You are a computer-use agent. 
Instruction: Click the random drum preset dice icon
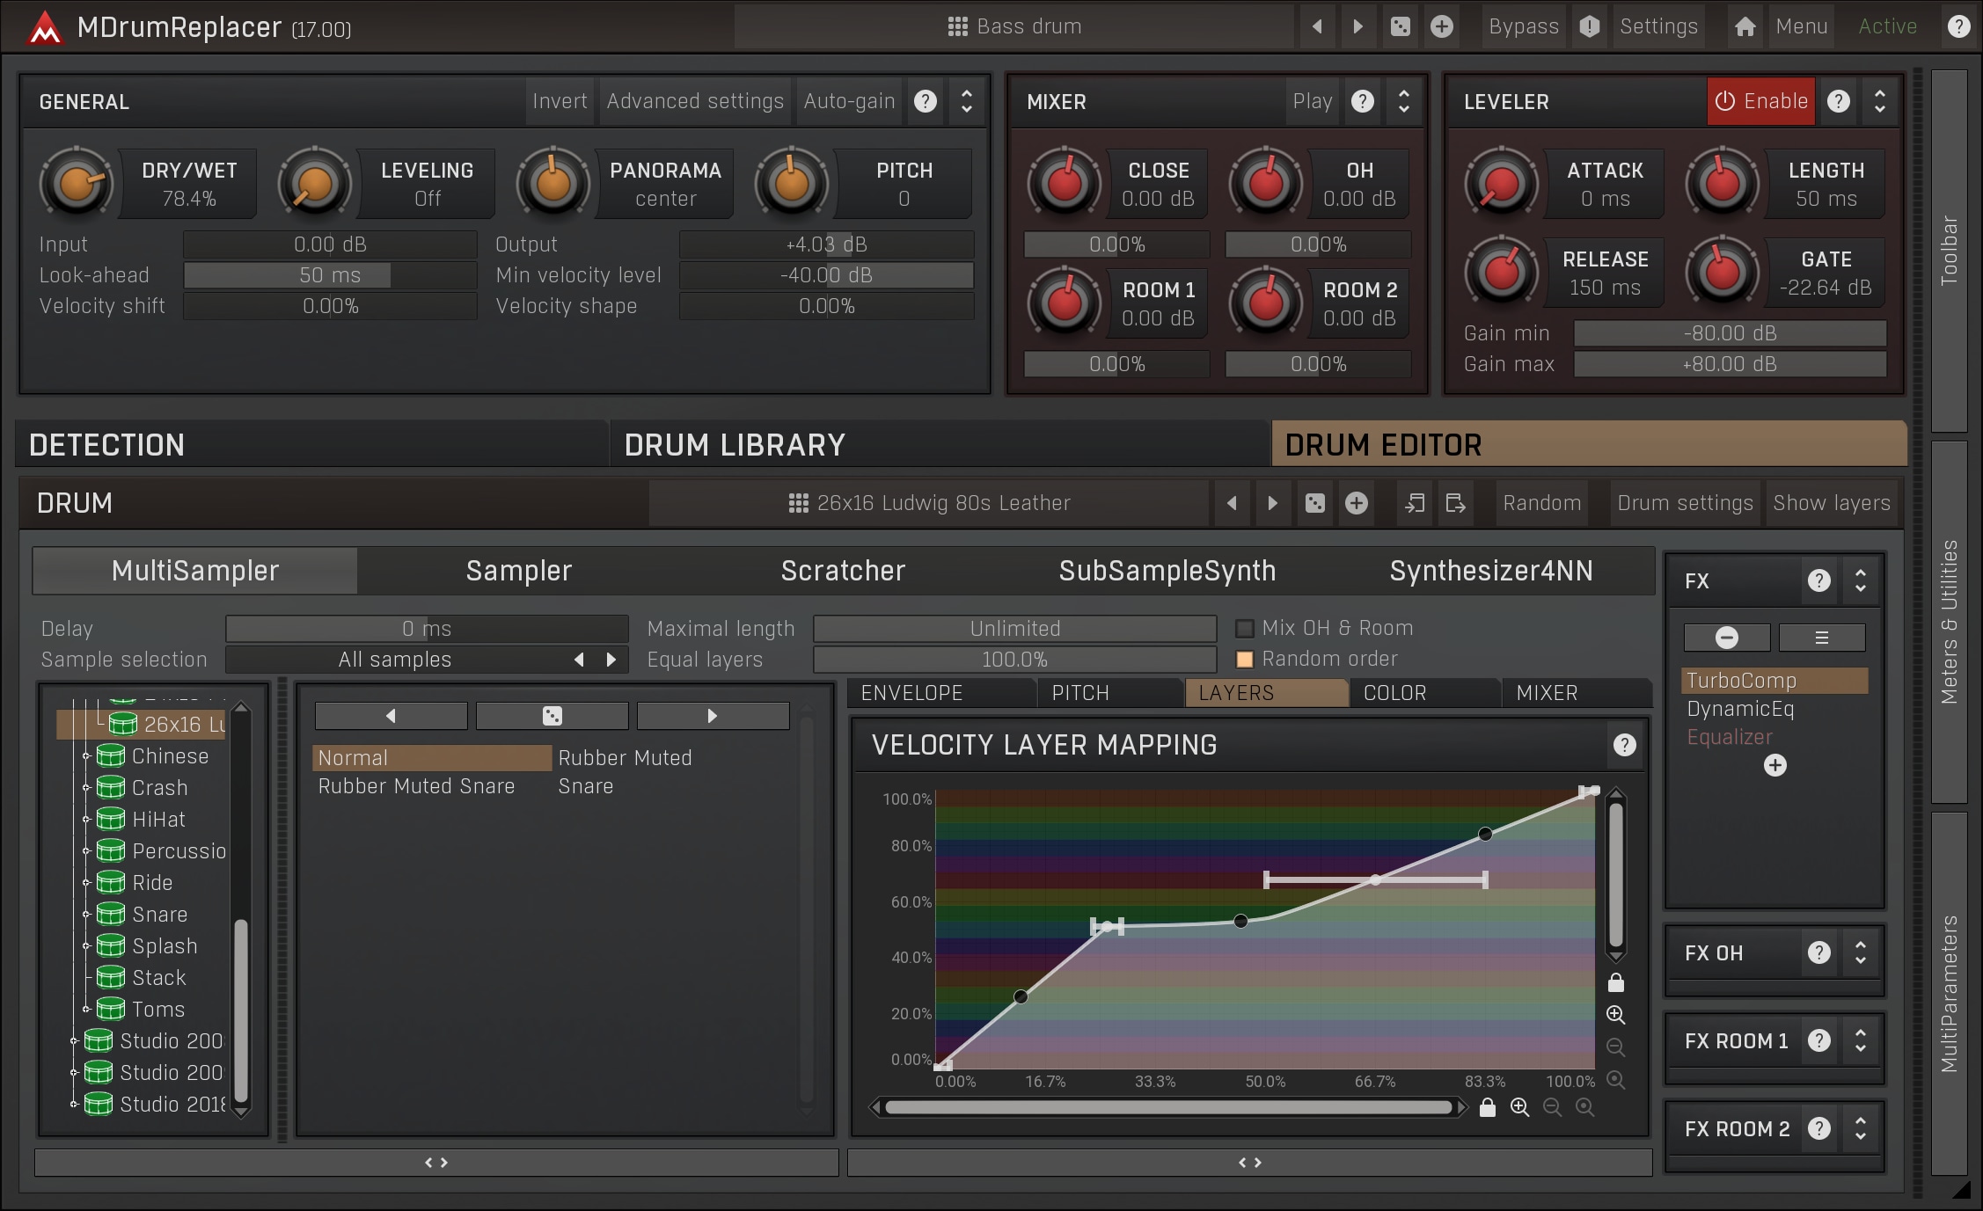(1314, 503)
